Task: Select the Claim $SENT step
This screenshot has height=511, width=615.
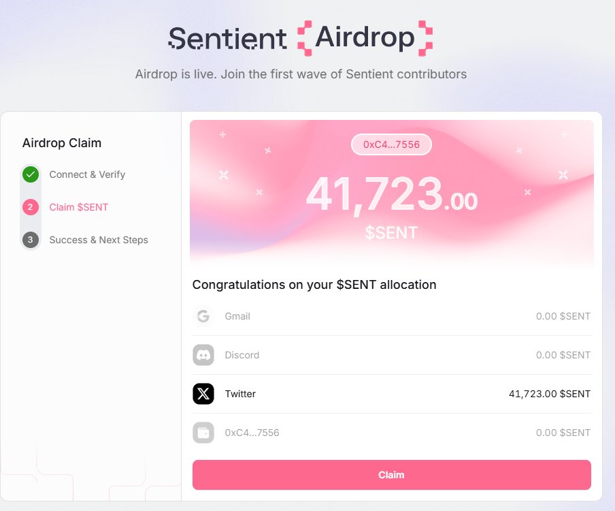Action: click(78, 207)
